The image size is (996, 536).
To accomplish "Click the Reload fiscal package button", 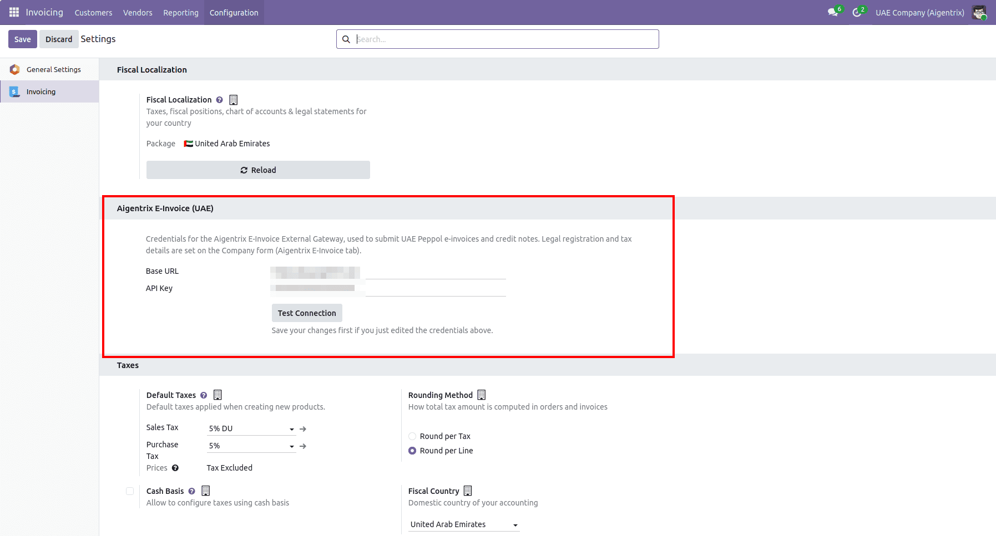I will coord(258,170).
